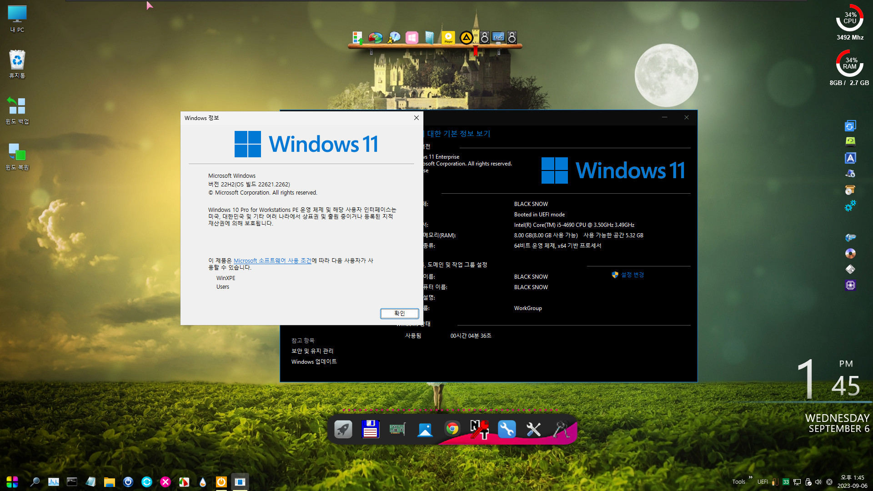Viewport: 873px width, 491px height.
Task: Select the 'WinXPE' licensee text in dialog
Action: (x=226, y=278)
